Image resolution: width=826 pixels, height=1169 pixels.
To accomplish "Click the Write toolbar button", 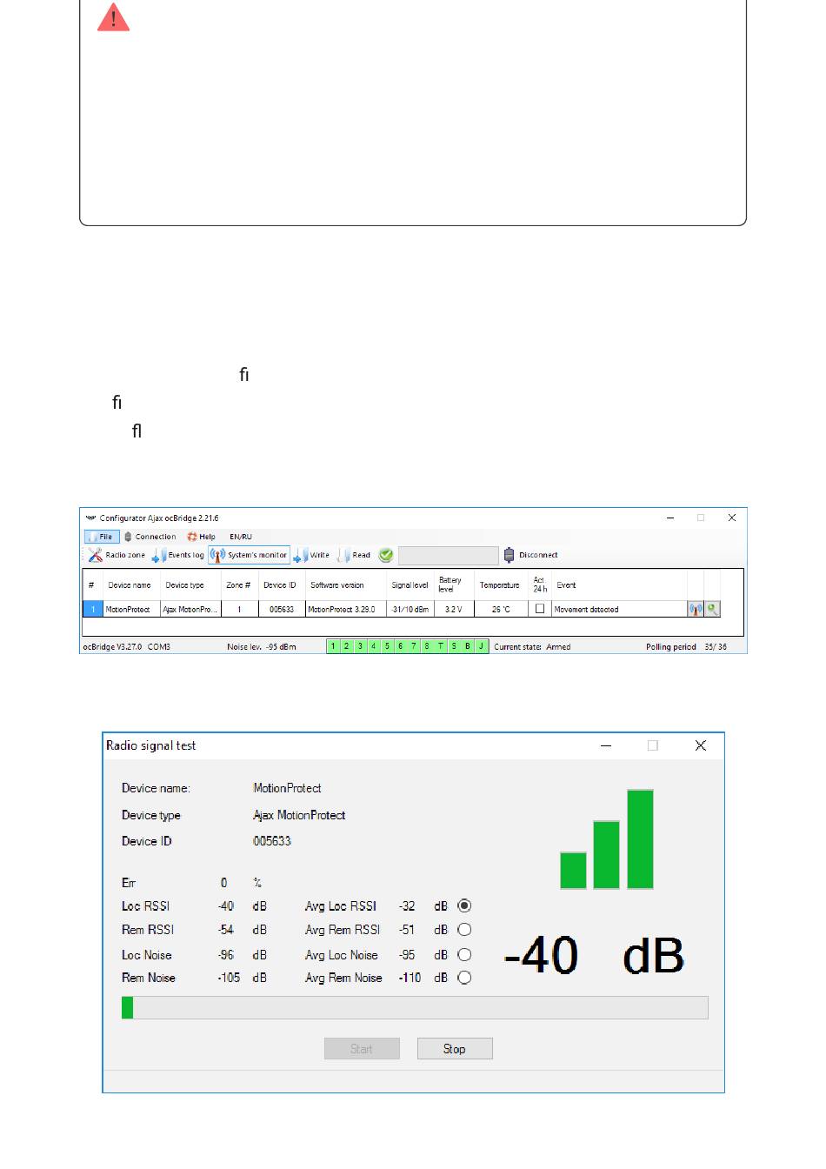I will (x=312, y=555).
